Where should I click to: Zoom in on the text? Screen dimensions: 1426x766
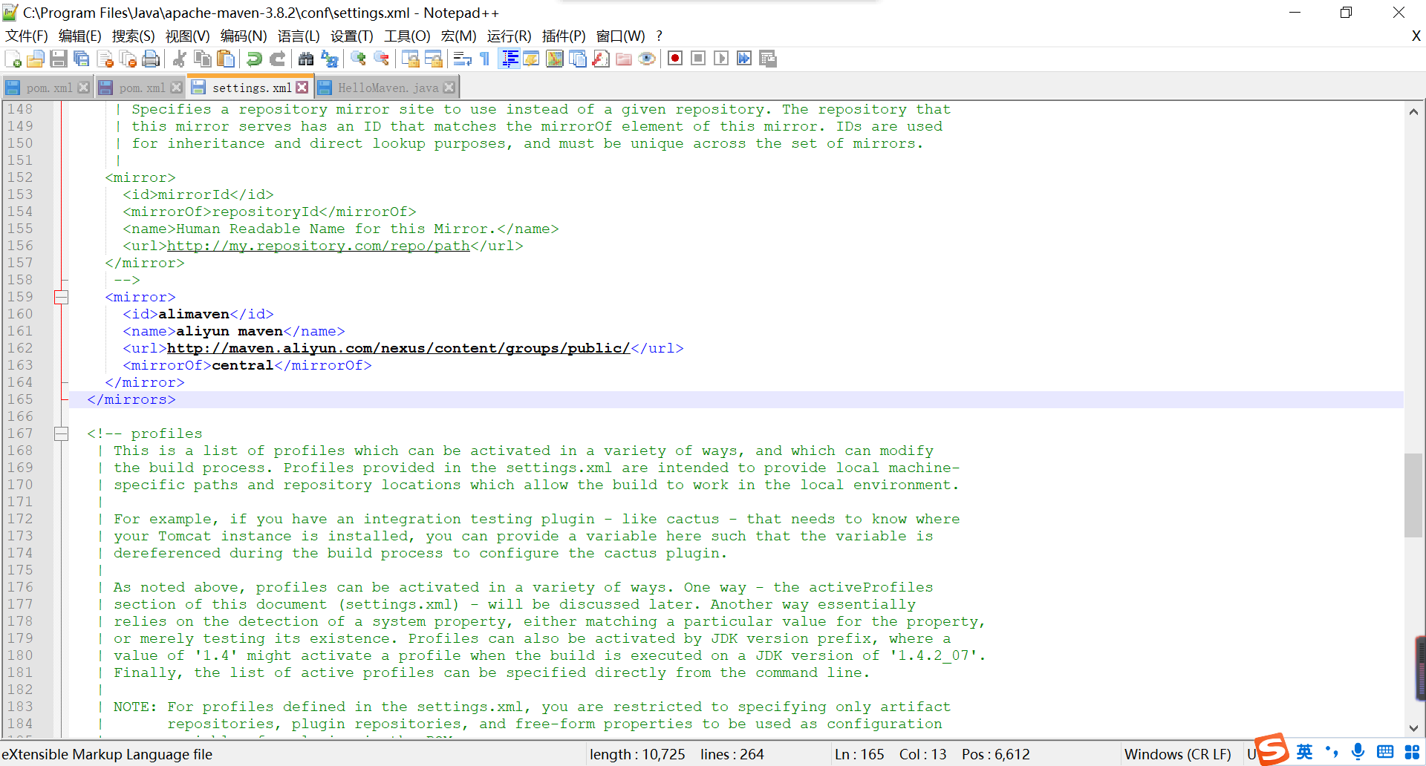click(359, 59)
